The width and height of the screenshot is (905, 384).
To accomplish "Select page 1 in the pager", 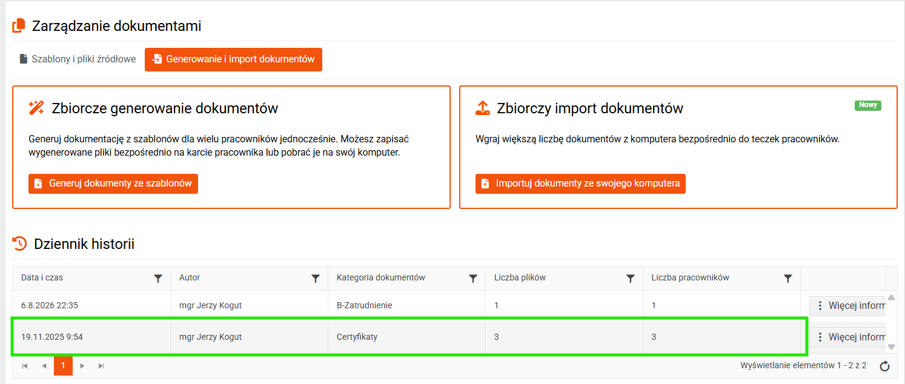I will point(63,366).
